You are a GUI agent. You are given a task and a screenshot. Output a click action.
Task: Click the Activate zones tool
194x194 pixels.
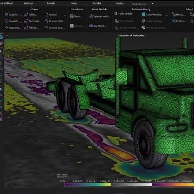(31, 28)
